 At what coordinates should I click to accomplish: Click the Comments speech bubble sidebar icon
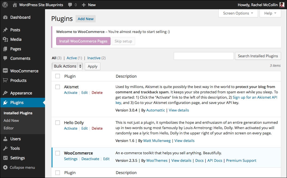(x=5, y=58)
